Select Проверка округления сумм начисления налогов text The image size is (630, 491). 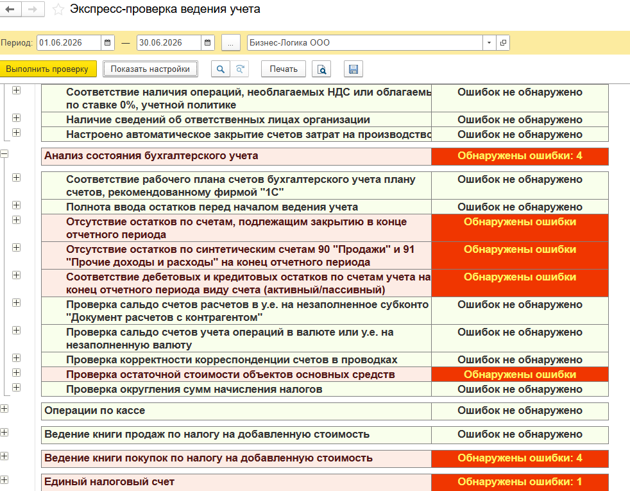[194, 390]
